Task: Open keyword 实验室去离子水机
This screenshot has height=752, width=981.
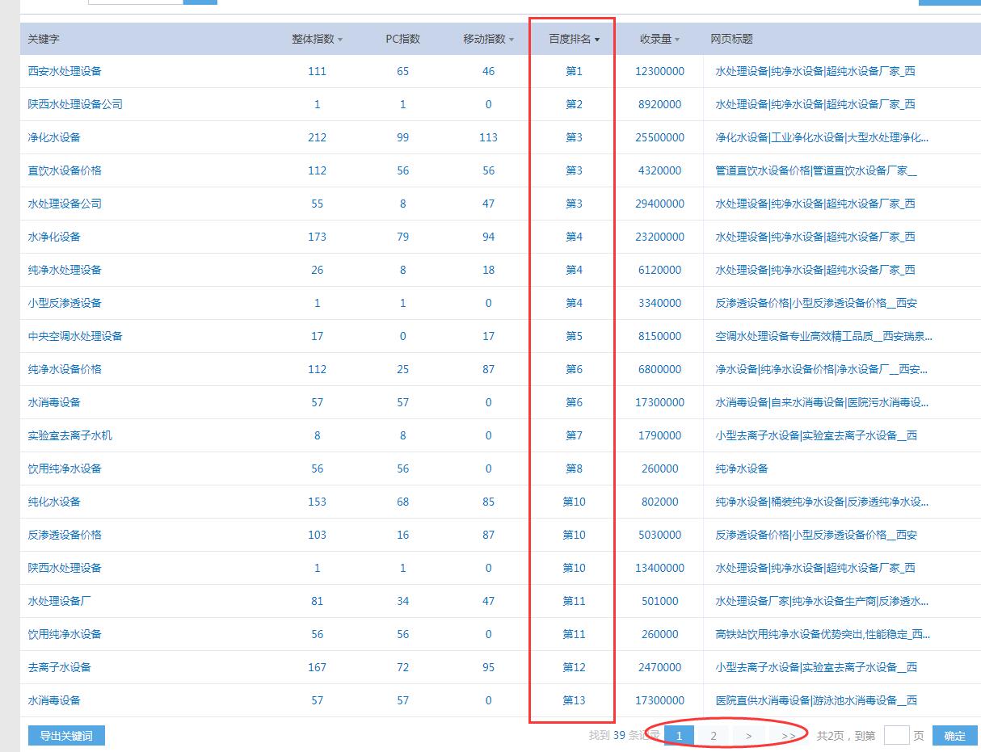Action: 70,435
